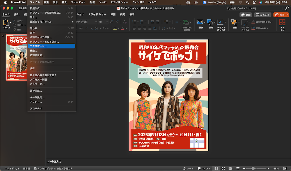This screenshot has height=171, width=291.
Task: Toggle ノート in the status bar
Action: pos(188,168)
